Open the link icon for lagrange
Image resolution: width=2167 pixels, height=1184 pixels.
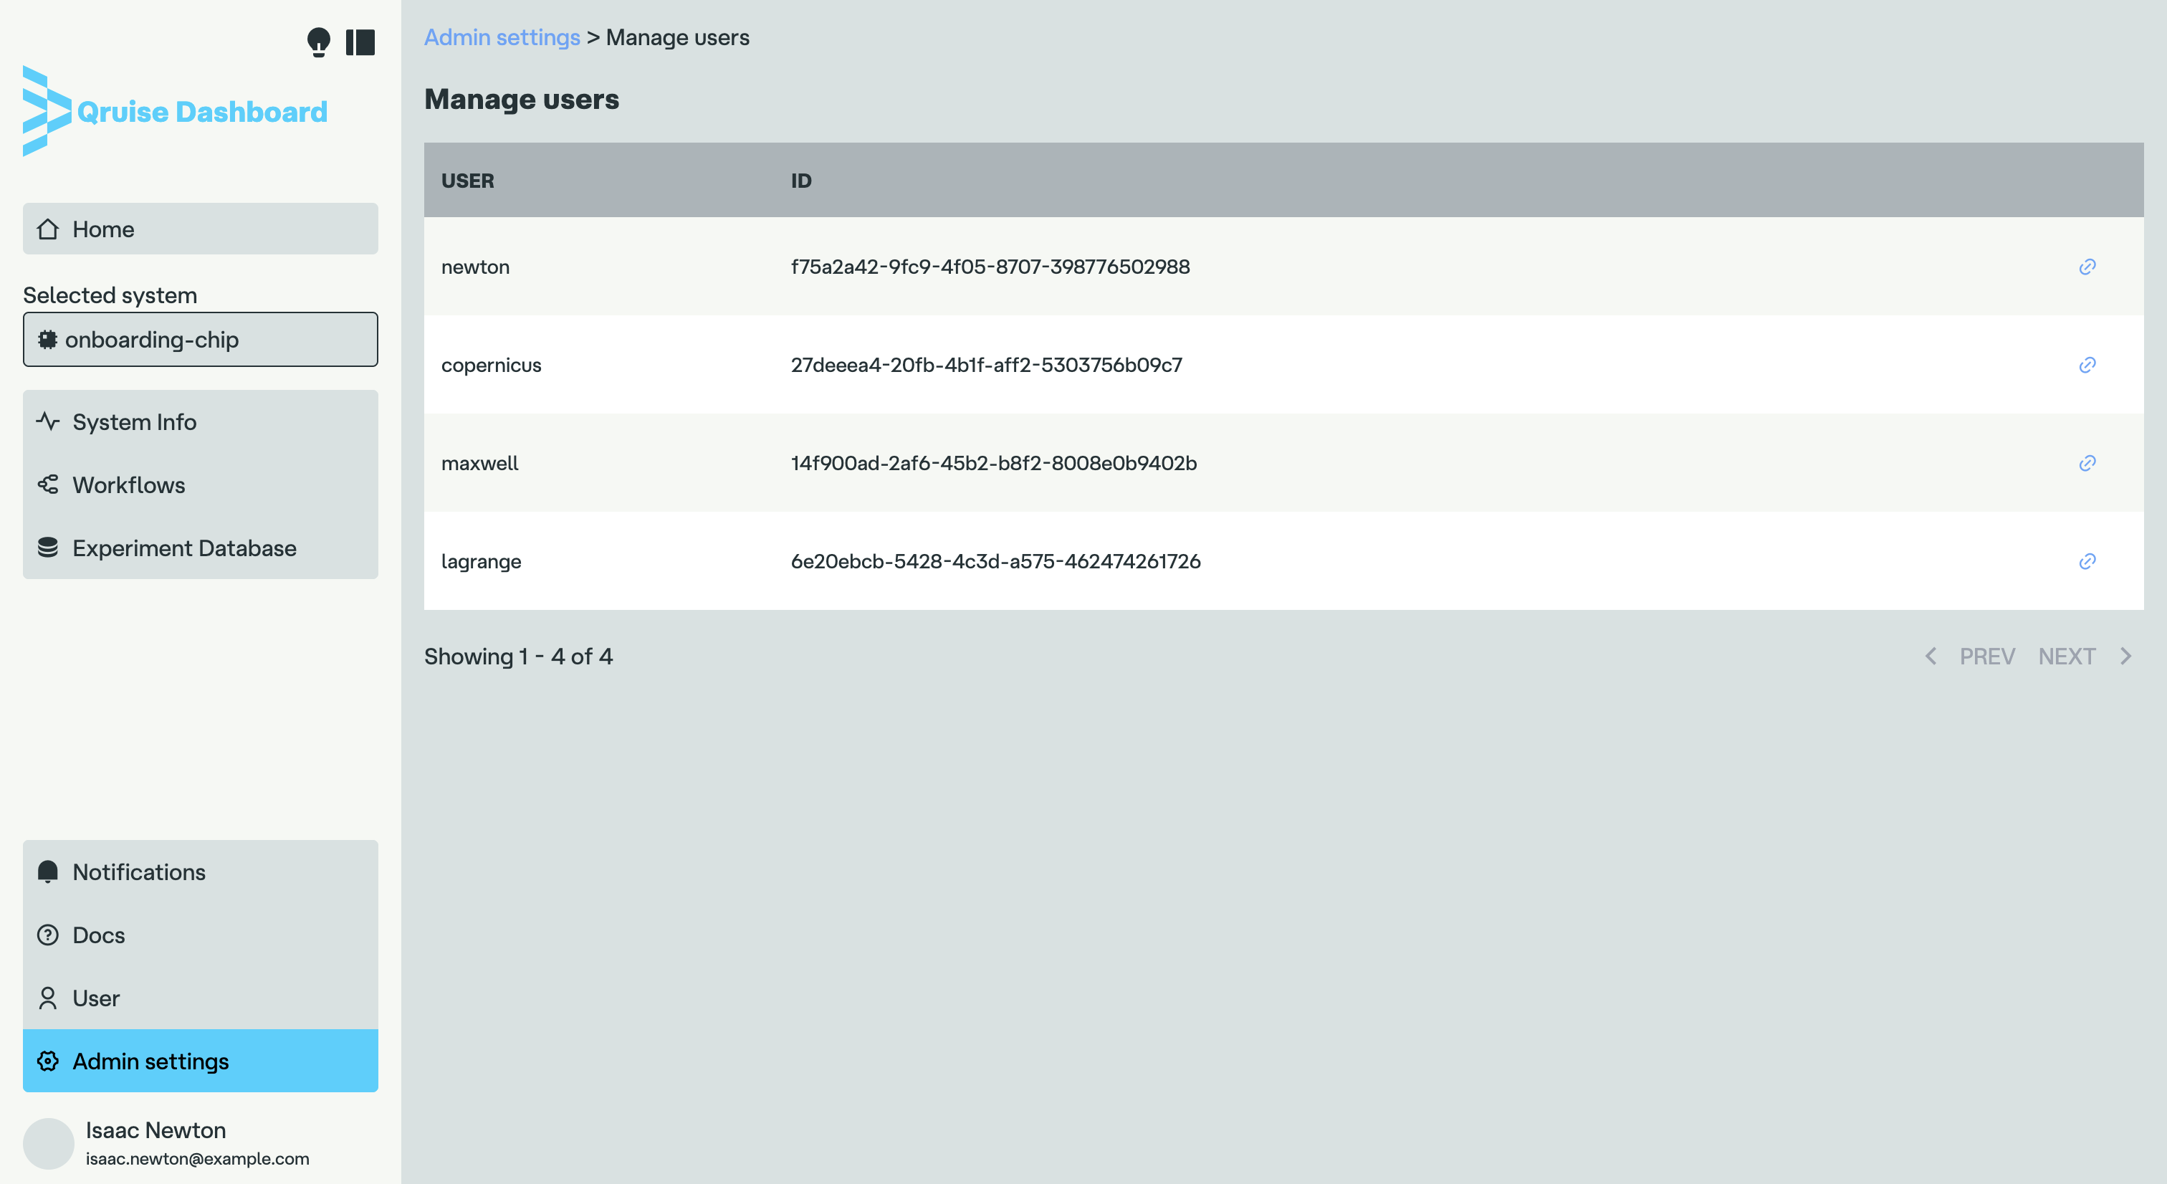coord(2087,561)
